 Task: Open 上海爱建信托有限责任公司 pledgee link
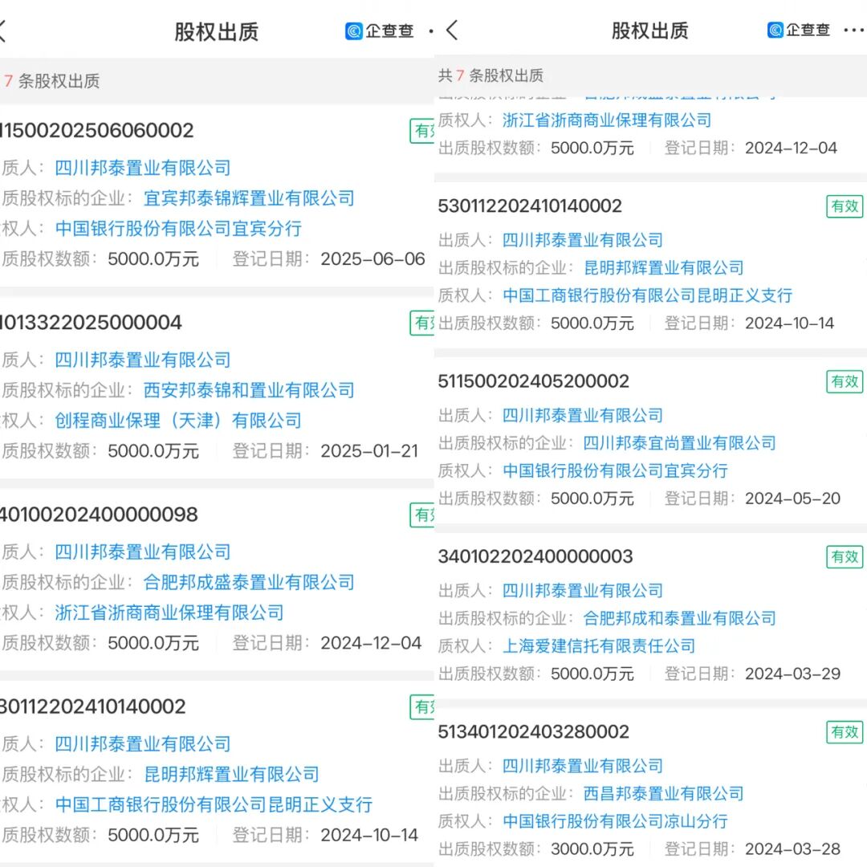[x=599, y=646]
